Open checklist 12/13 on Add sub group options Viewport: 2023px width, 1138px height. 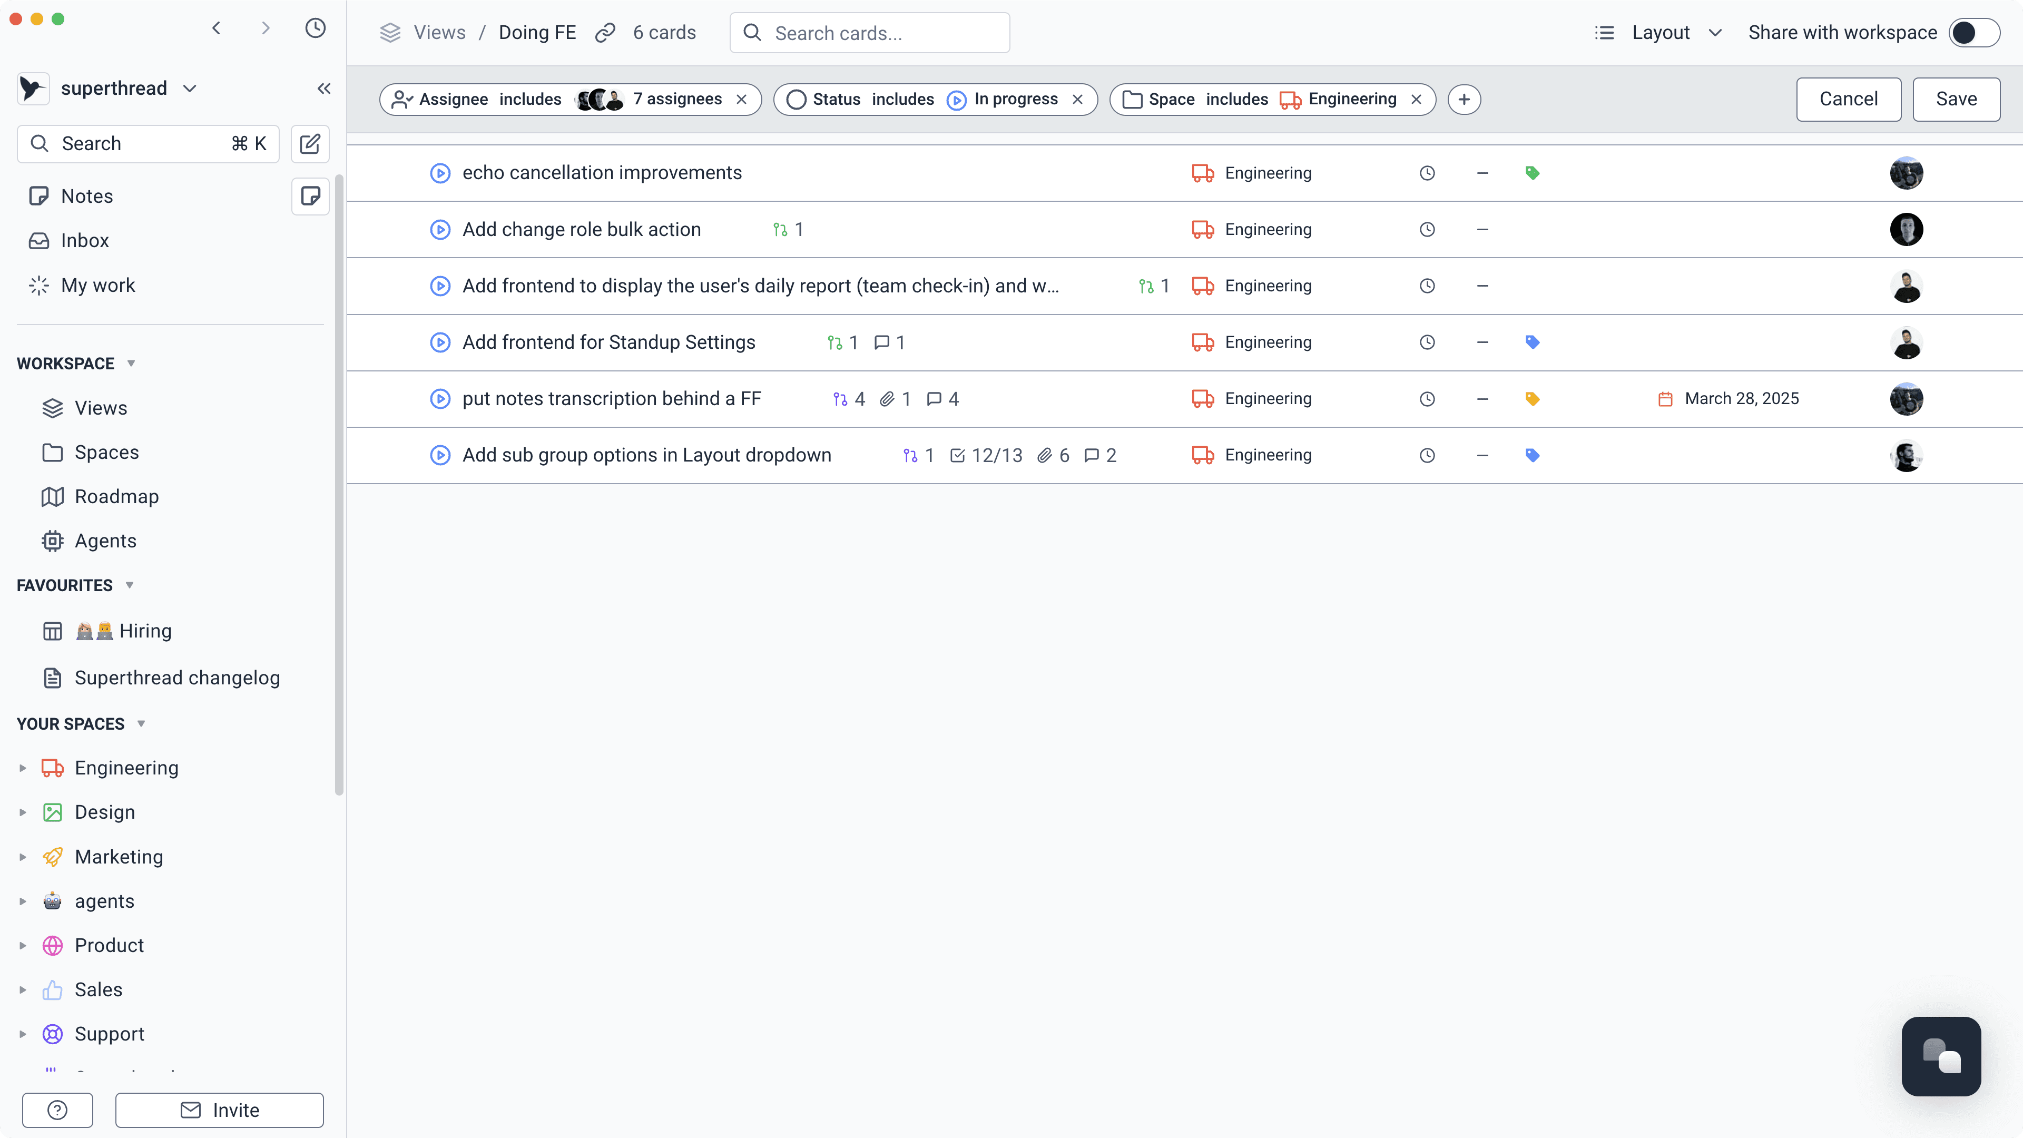coord(986,456)
